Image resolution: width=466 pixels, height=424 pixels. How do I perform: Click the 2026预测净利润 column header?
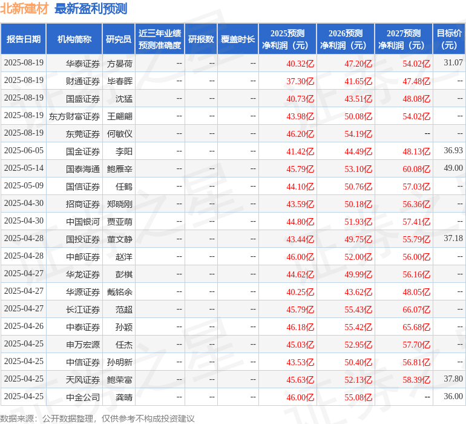point(346,39)
